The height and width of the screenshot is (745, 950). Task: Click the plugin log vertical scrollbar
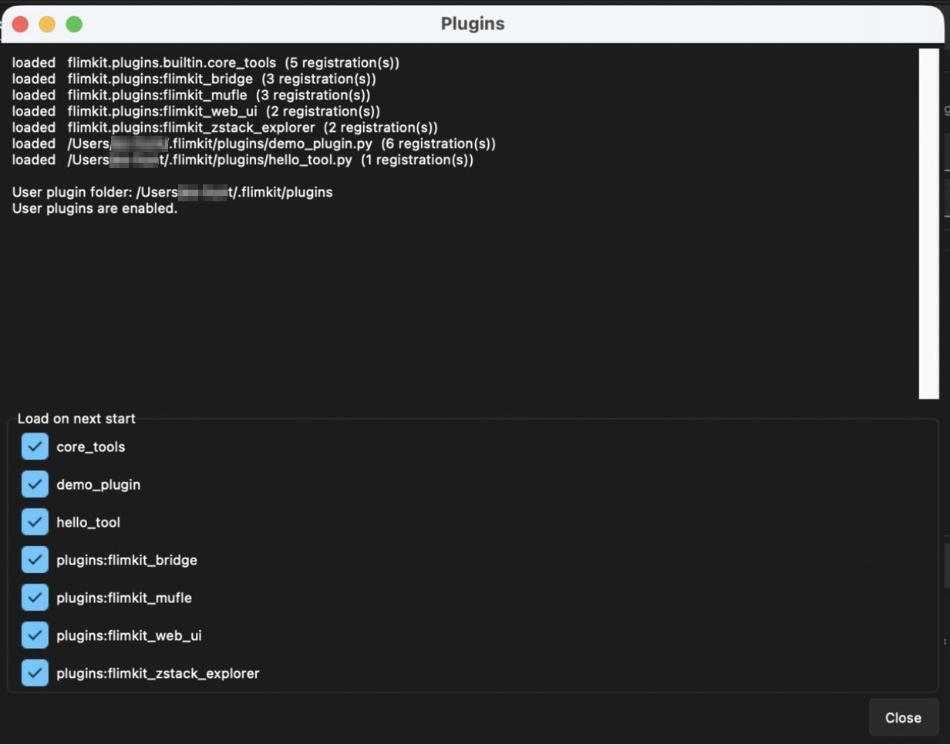pos(928,224)
